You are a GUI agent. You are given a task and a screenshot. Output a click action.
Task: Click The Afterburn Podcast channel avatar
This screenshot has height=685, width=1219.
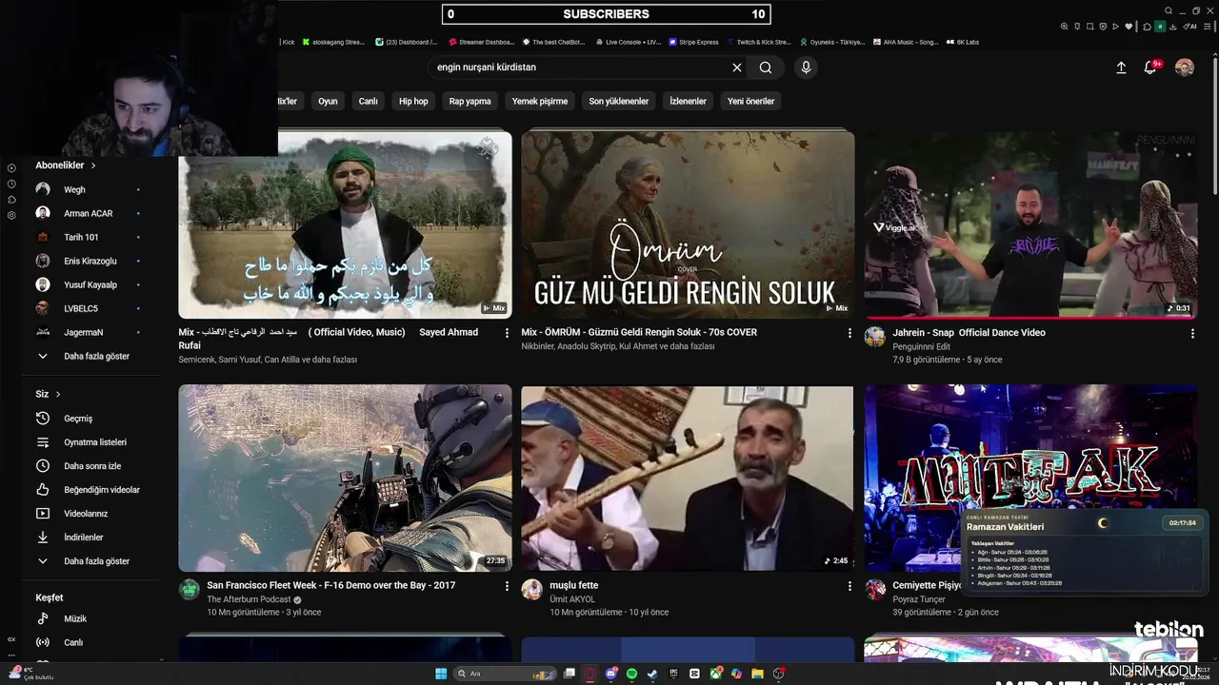[x=190, y=589]
